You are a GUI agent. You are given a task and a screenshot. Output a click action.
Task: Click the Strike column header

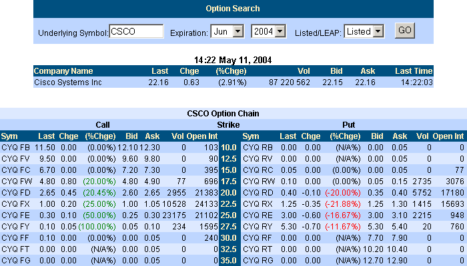tap(229, 124)
